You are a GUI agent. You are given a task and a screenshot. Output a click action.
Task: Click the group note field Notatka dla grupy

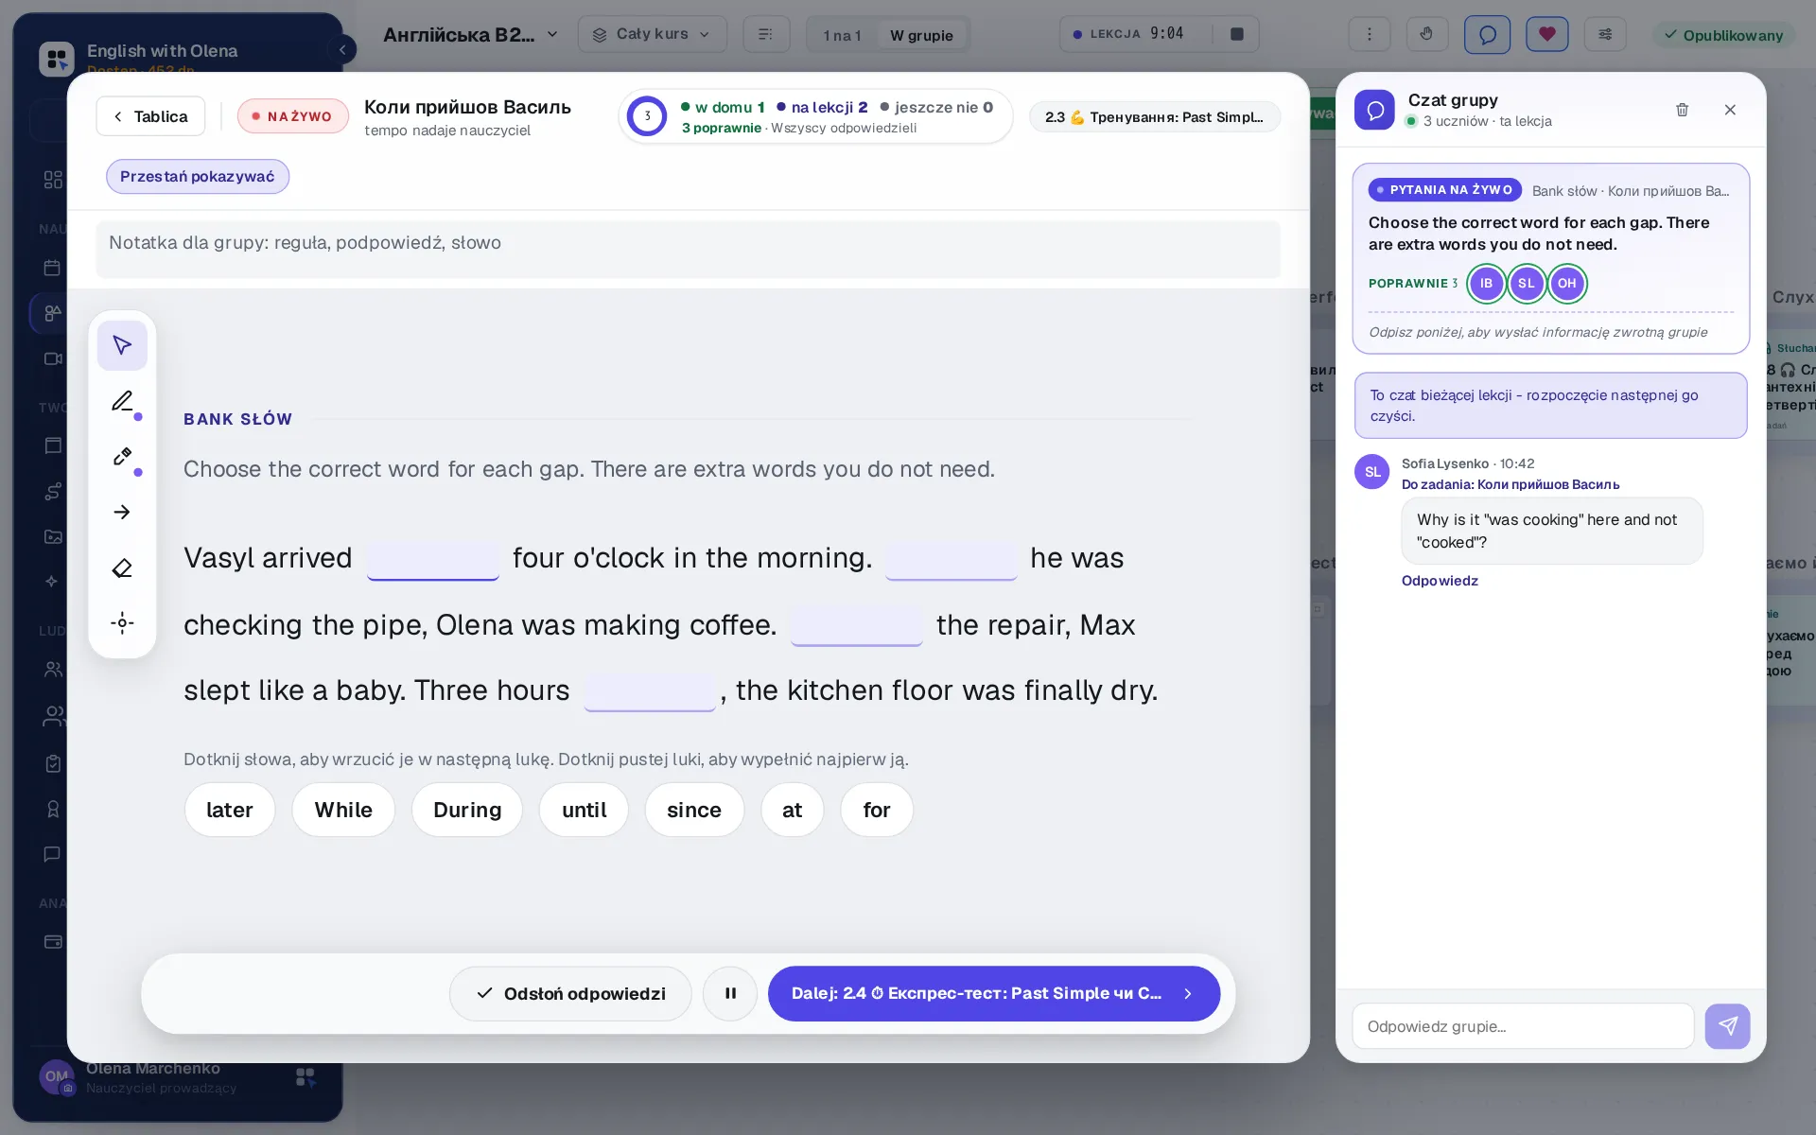pos(688,250)
